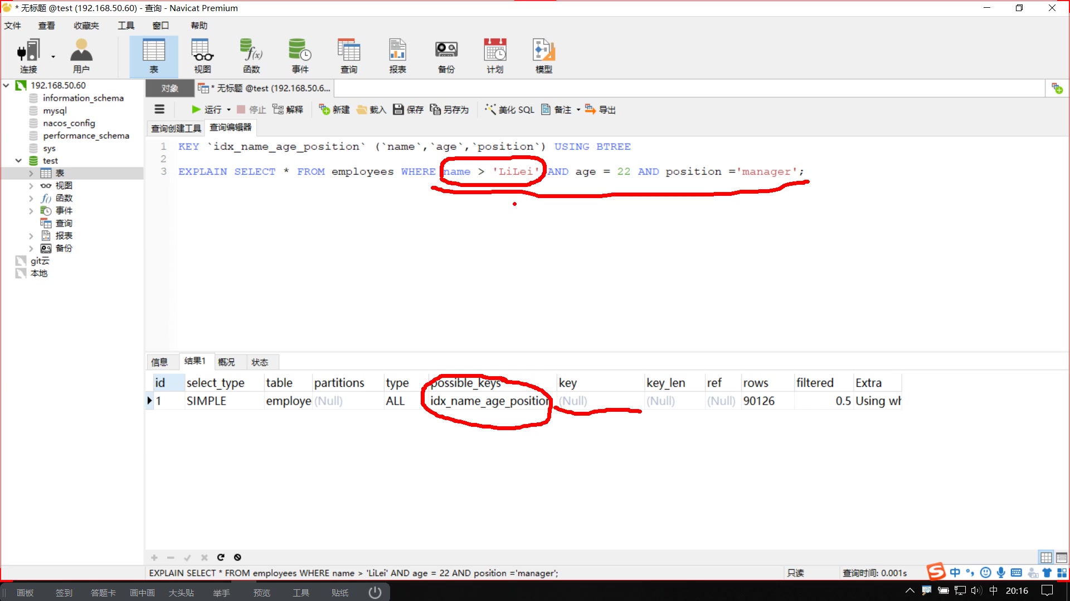This screenshot has width=1070, height=601.
Task: Click the 停止 stop button
Action: [x=251, y=110]
